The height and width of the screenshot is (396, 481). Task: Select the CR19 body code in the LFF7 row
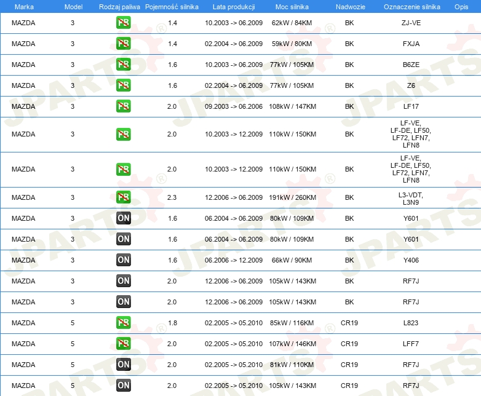(x=349, y=344)
